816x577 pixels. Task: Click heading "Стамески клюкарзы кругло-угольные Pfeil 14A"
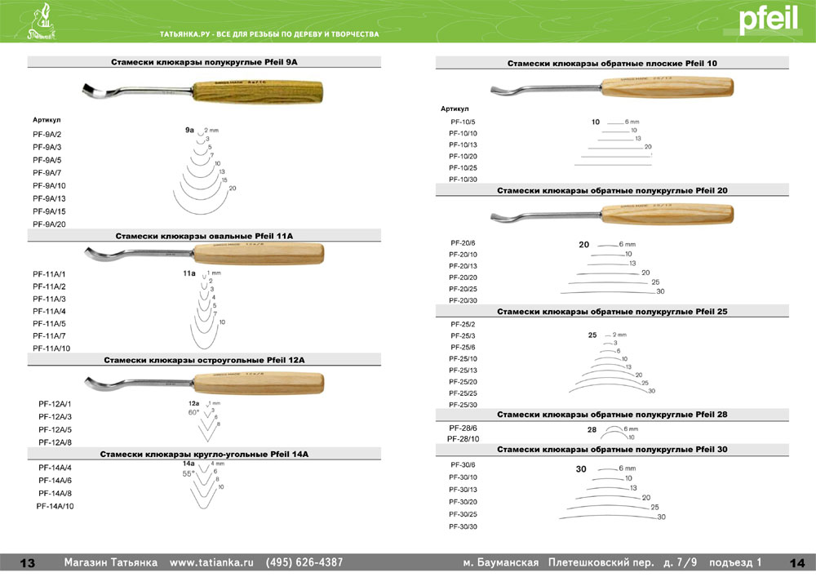204,455
